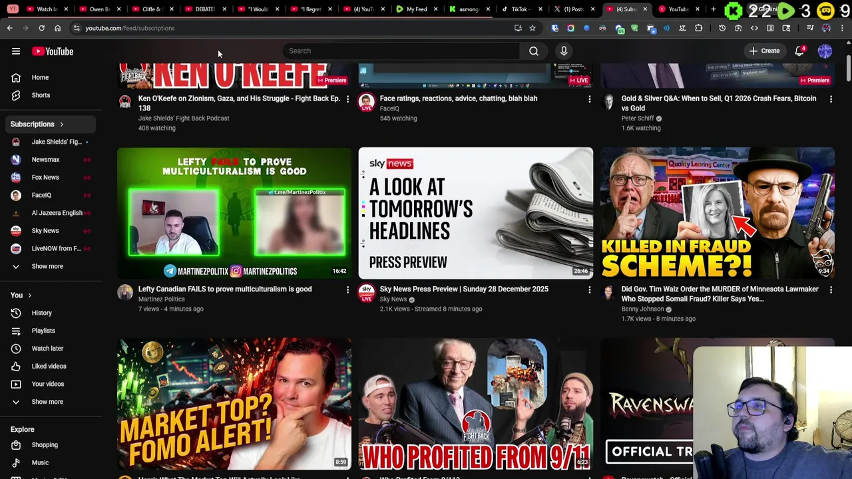Play the Lefty Fails multiculturalism thumbnail
The image size is (852, 479).
coord(234,213)
